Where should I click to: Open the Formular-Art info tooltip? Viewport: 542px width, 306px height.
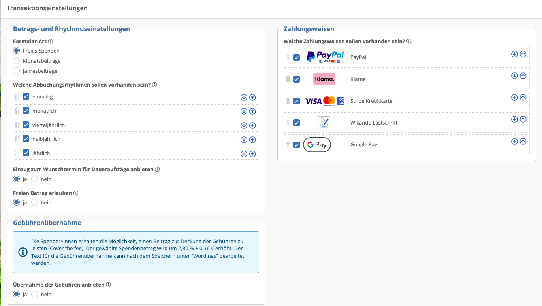(x=51, y=41)
